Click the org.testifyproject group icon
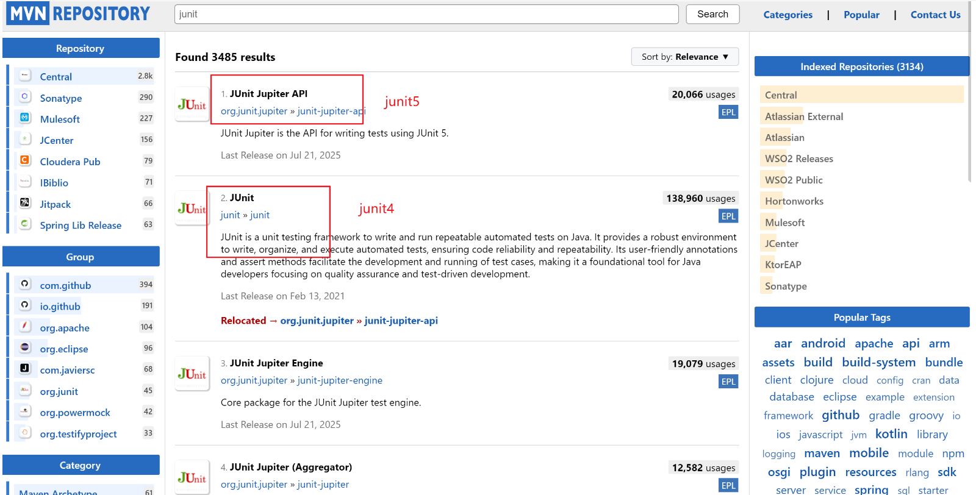The width and height of the screenshot is (976, 495). tap(25, 433)
